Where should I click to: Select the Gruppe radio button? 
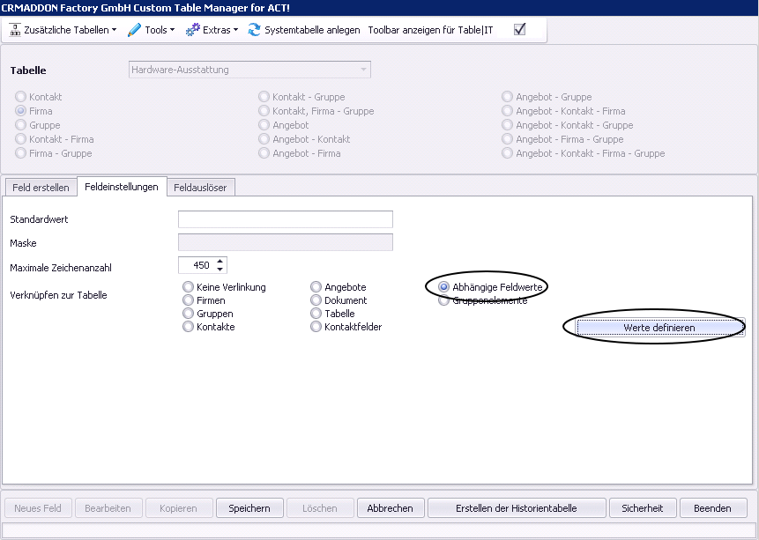click(x=20, y=125)
